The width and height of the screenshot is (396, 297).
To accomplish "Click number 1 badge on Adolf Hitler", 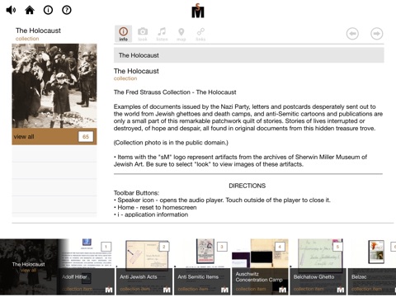I will pos(106,247).
